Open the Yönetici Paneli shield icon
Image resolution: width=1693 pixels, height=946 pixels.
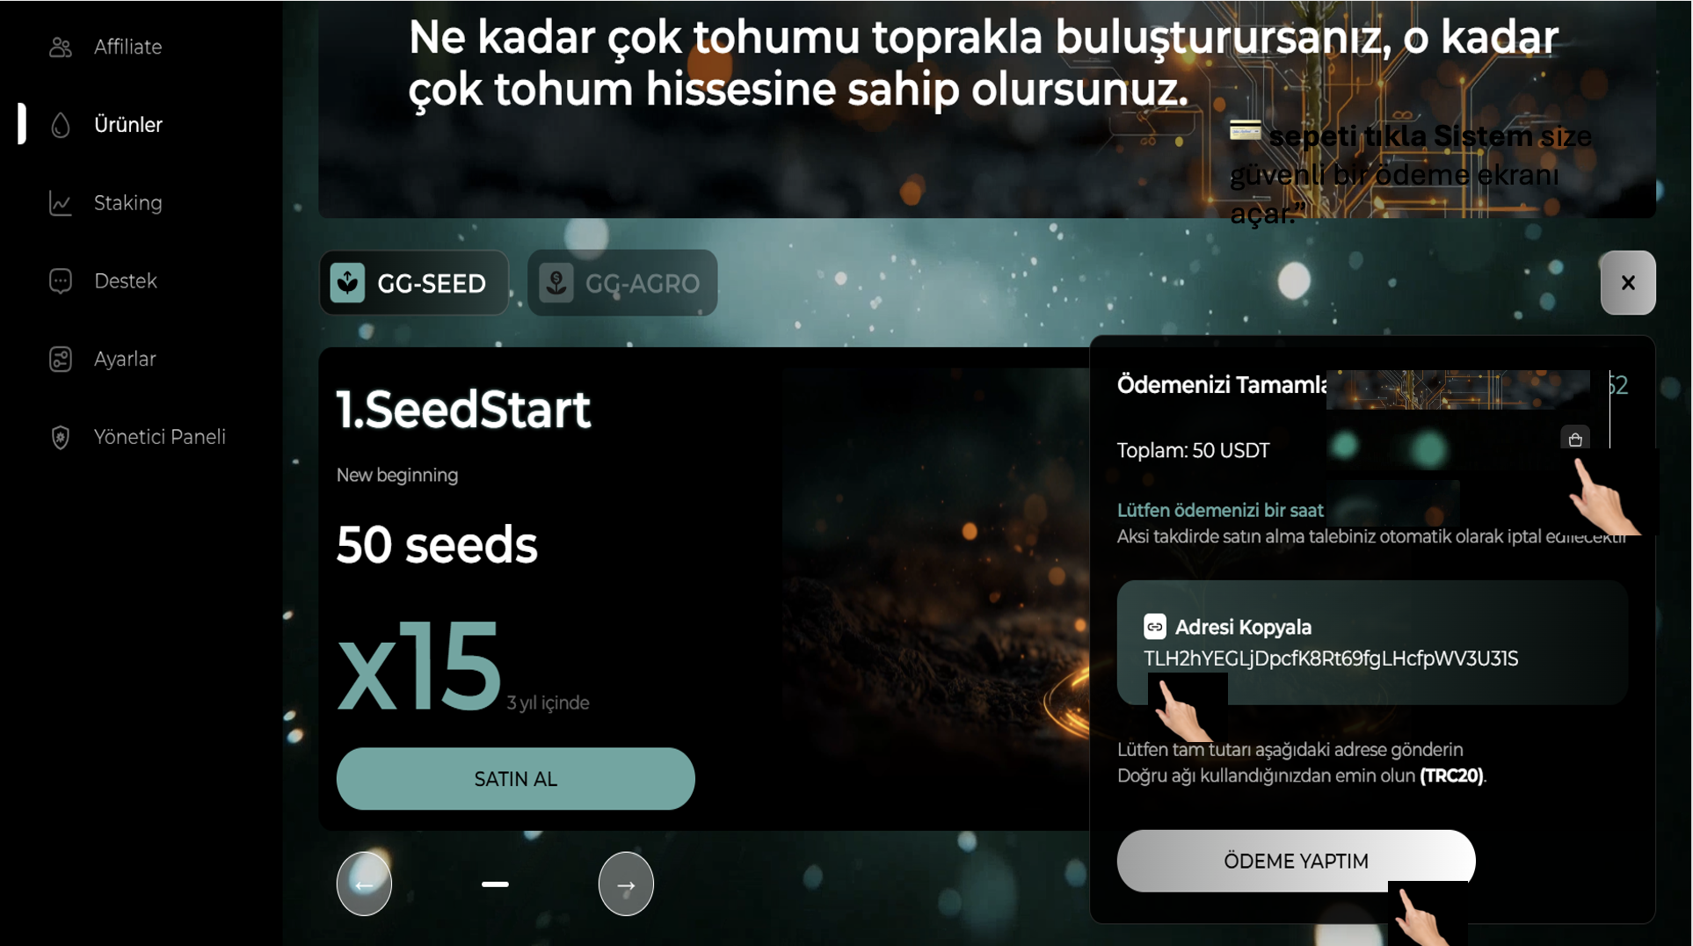click(x=60, y=437)
